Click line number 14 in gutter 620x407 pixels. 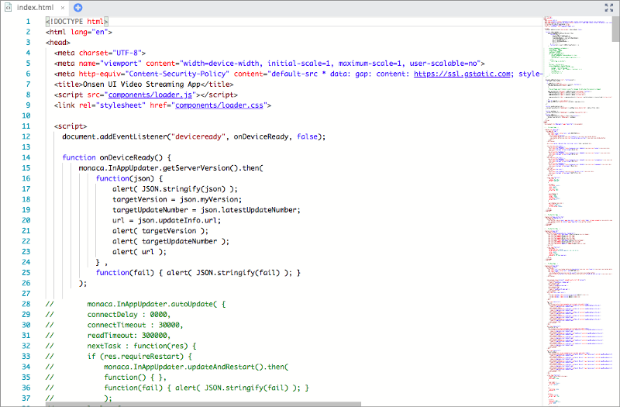click(26, 157)
